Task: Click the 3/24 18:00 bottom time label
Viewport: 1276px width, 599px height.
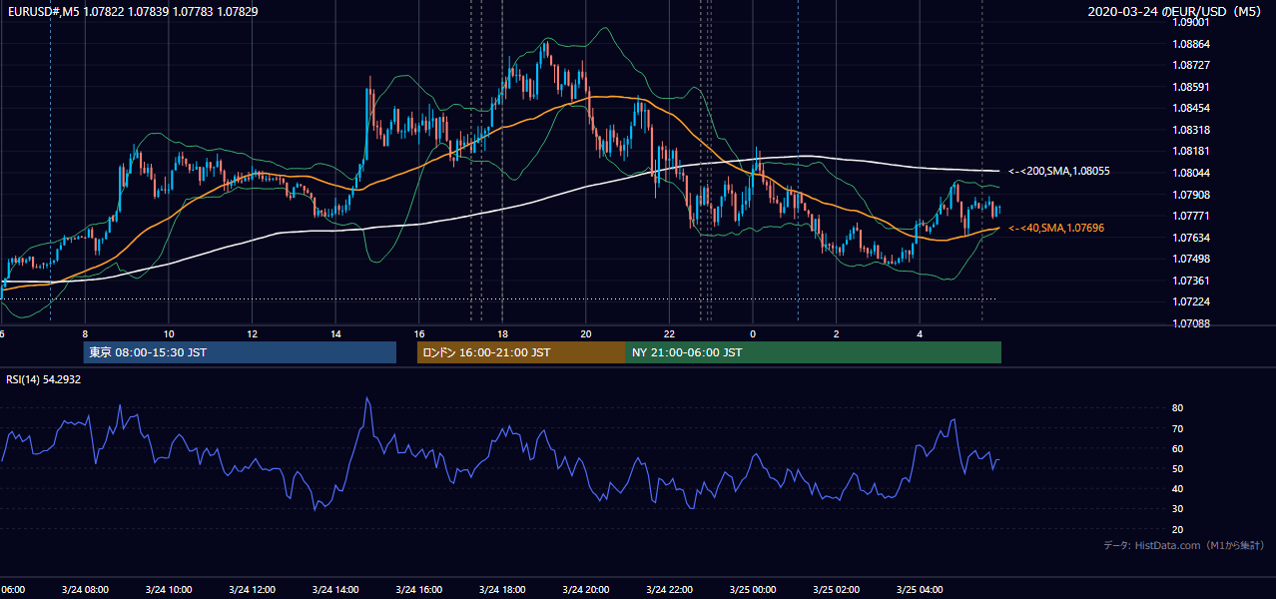Action: point(502,590)
